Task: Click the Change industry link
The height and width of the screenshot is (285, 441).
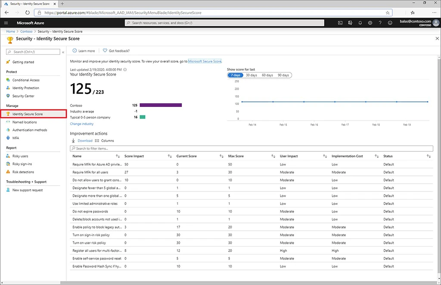Action: [81, 124]
